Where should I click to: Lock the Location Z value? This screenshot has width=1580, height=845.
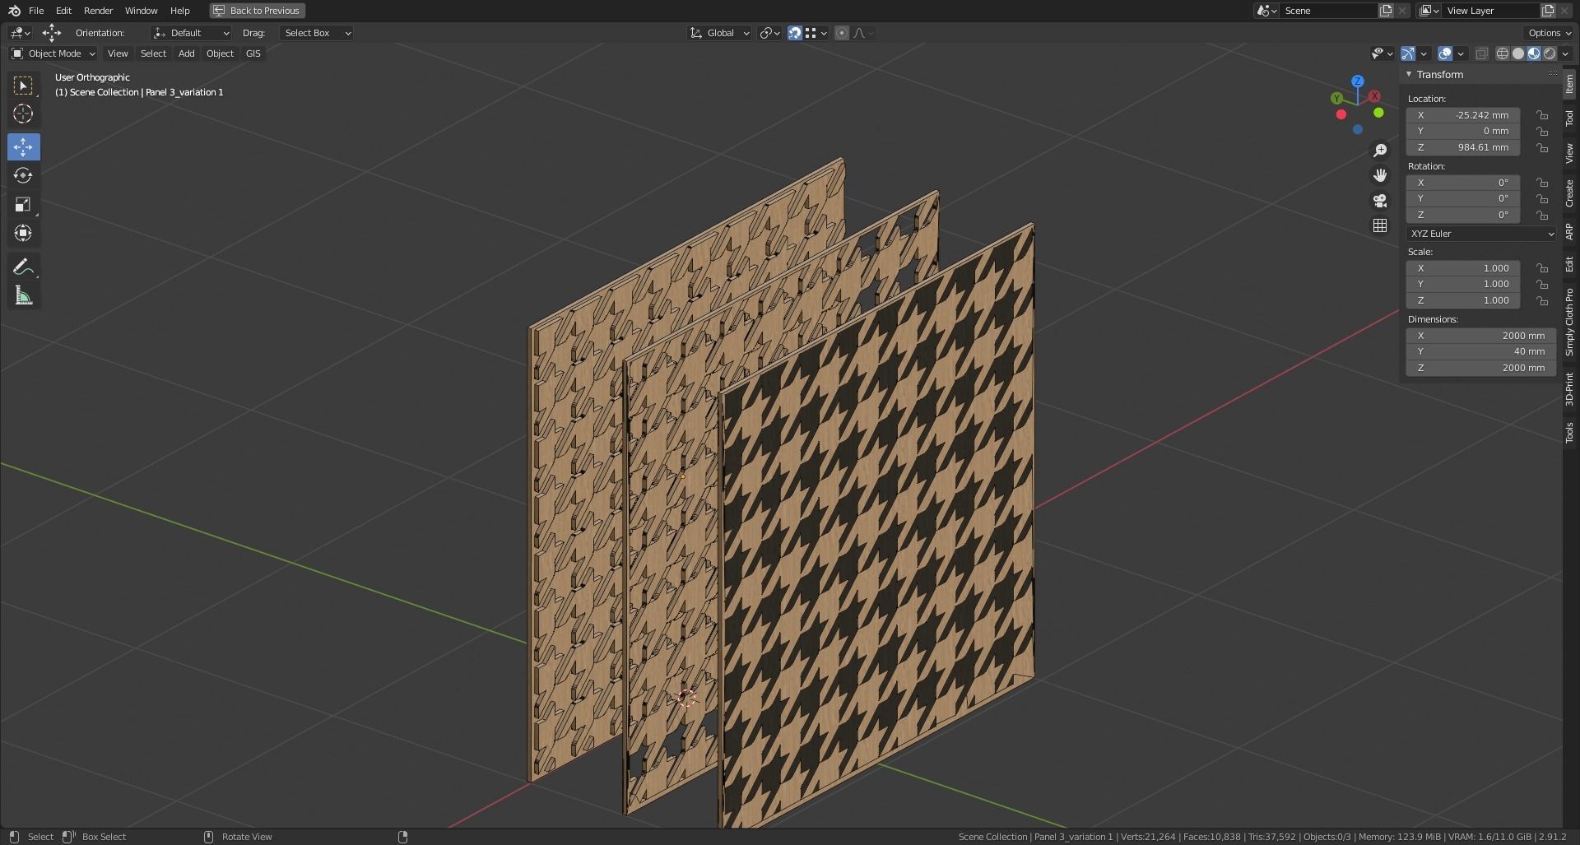1542,147
